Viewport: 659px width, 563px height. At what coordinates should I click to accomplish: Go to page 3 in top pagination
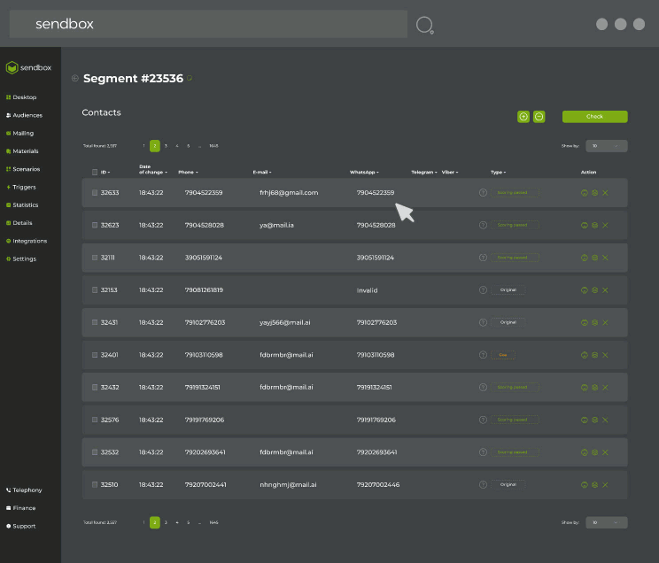pos(166,146)
